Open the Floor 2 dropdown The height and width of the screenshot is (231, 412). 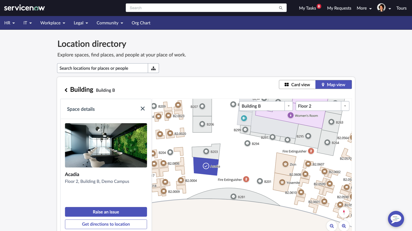tap(345, 106)
